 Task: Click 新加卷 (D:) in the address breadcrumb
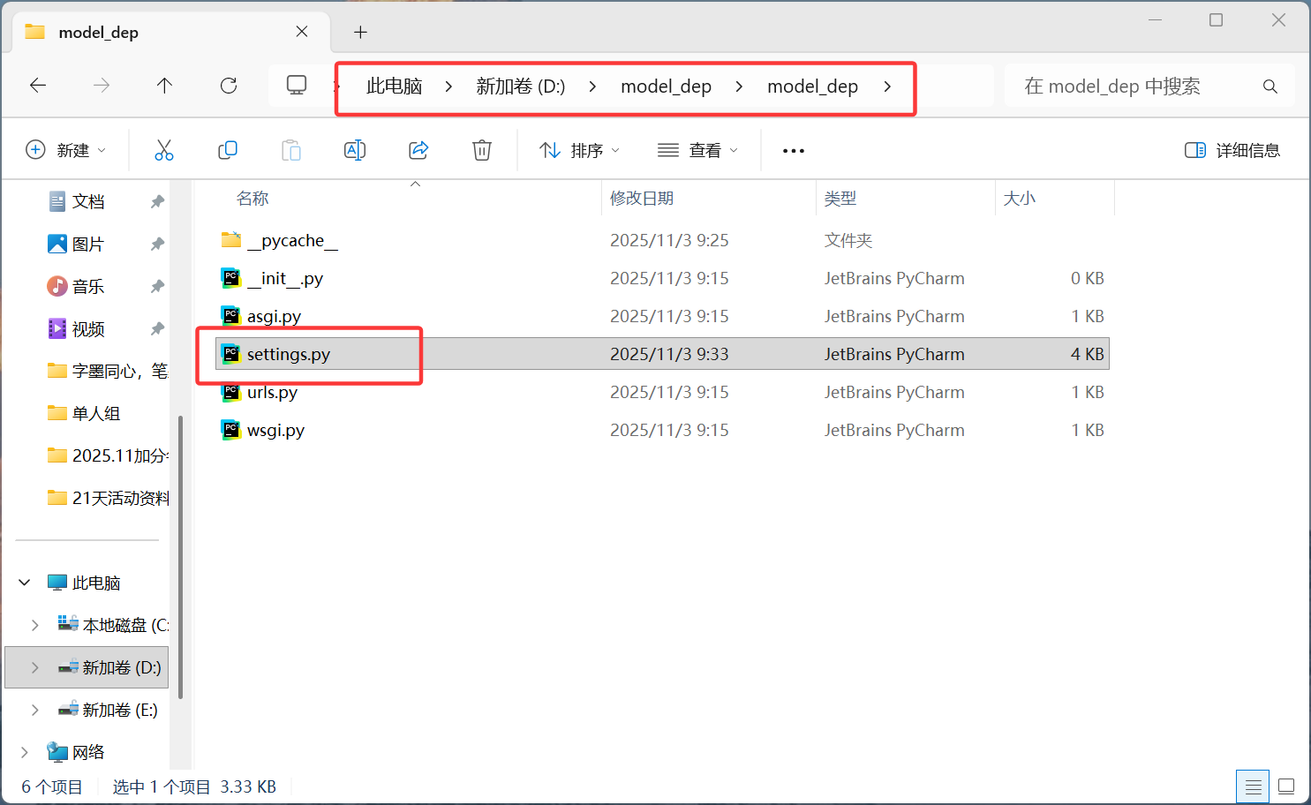tap(520, 87)
